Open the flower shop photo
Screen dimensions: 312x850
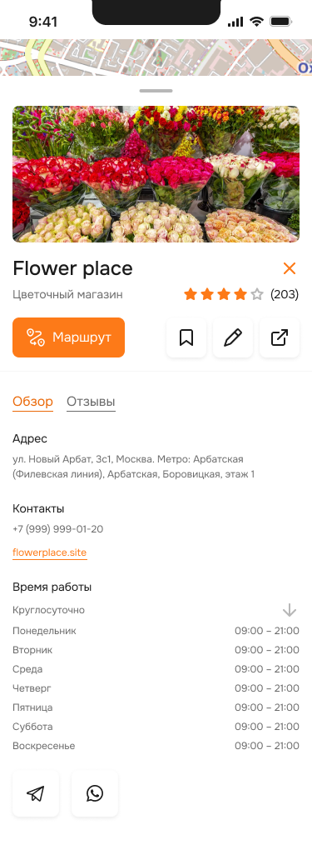(156, 174)
